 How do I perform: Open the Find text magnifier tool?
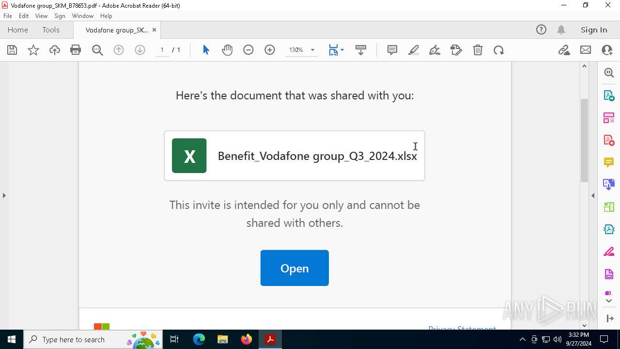[x=97, y=50]
